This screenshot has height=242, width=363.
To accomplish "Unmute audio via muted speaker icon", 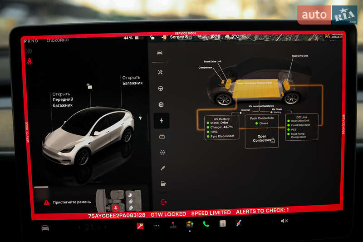I will (285, 221).
